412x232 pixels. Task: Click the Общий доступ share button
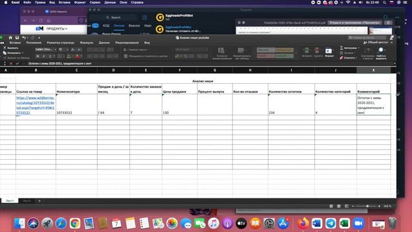(x=376, y=43)
